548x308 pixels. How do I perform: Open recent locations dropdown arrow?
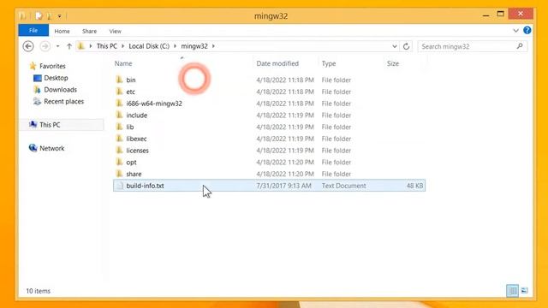click(x=57, y=46)
